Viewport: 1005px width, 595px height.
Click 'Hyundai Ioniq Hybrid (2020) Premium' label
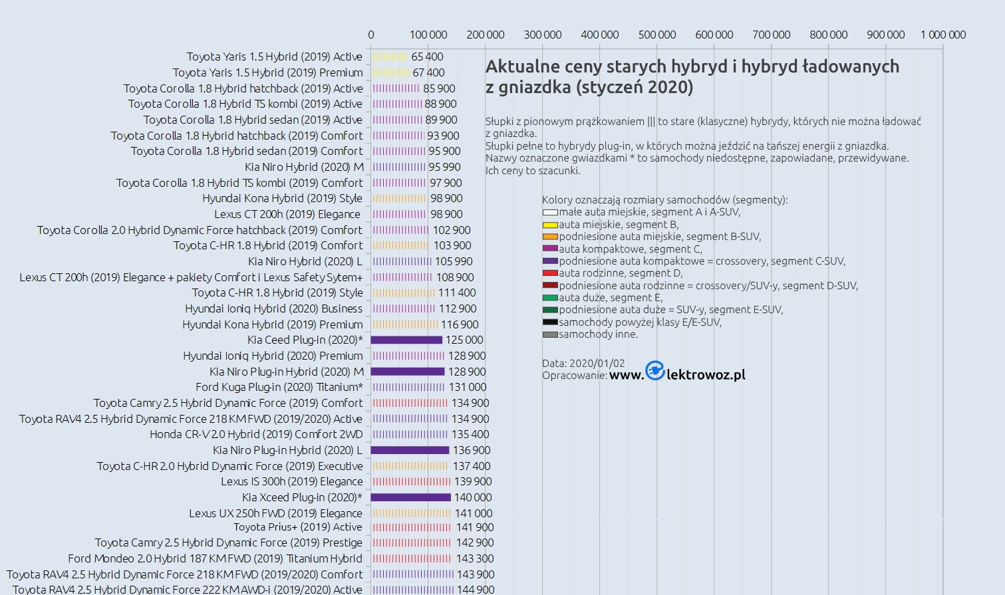pyautogui.click(x=273, y=356)
